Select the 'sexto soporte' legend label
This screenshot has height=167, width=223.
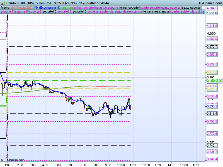point(191,8)
